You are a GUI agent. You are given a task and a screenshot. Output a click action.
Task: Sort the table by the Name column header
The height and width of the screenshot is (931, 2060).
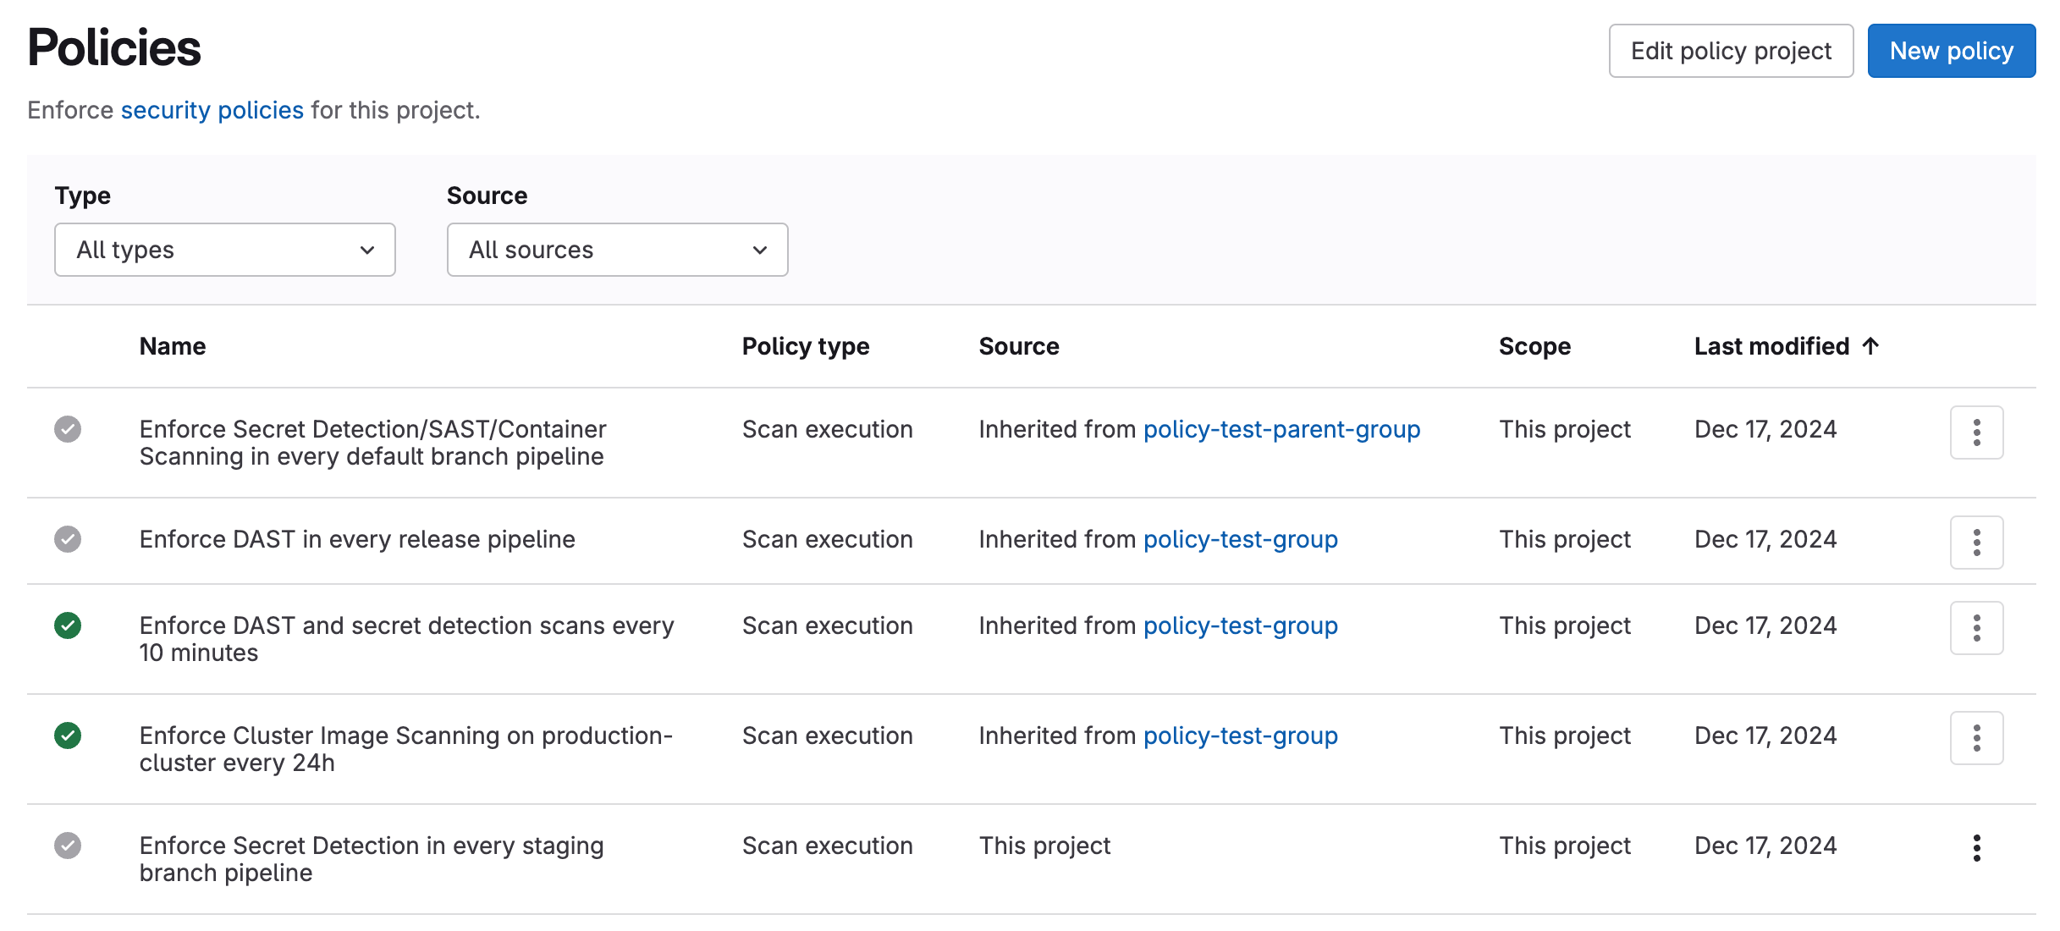173,345
